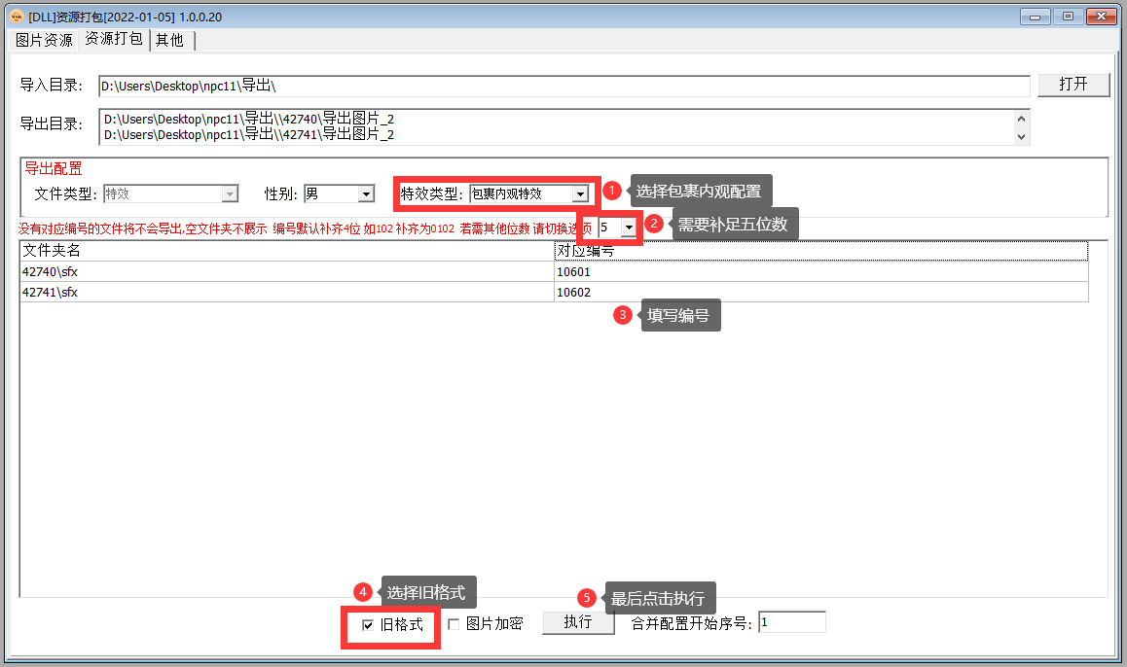The height and width of the screenshot is (667, 1127).
Task: Click the 42740\sfx folder row
Action: pos(286,272)
